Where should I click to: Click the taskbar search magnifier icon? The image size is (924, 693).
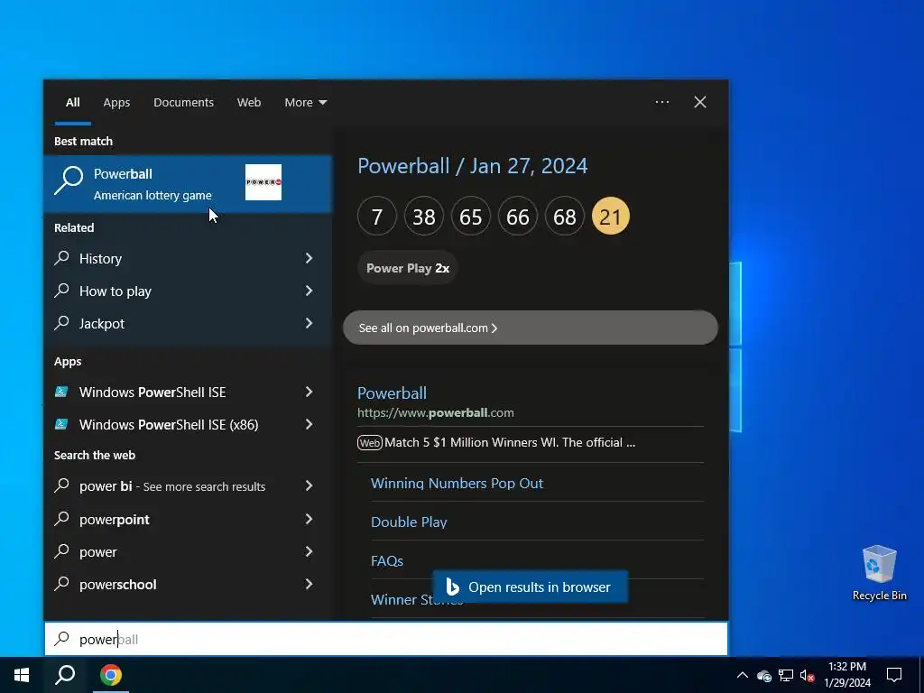(x=65, y=675)
